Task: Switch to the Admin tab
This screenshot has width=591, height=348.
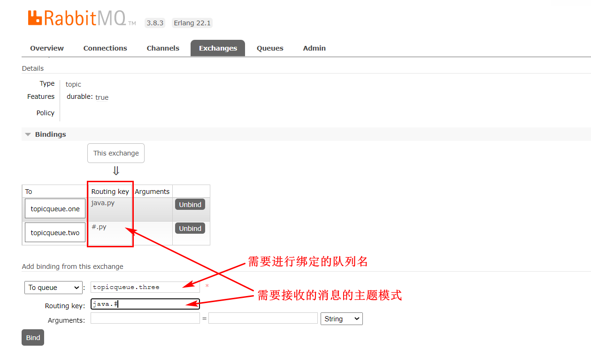Action: (x=315, y=48)
